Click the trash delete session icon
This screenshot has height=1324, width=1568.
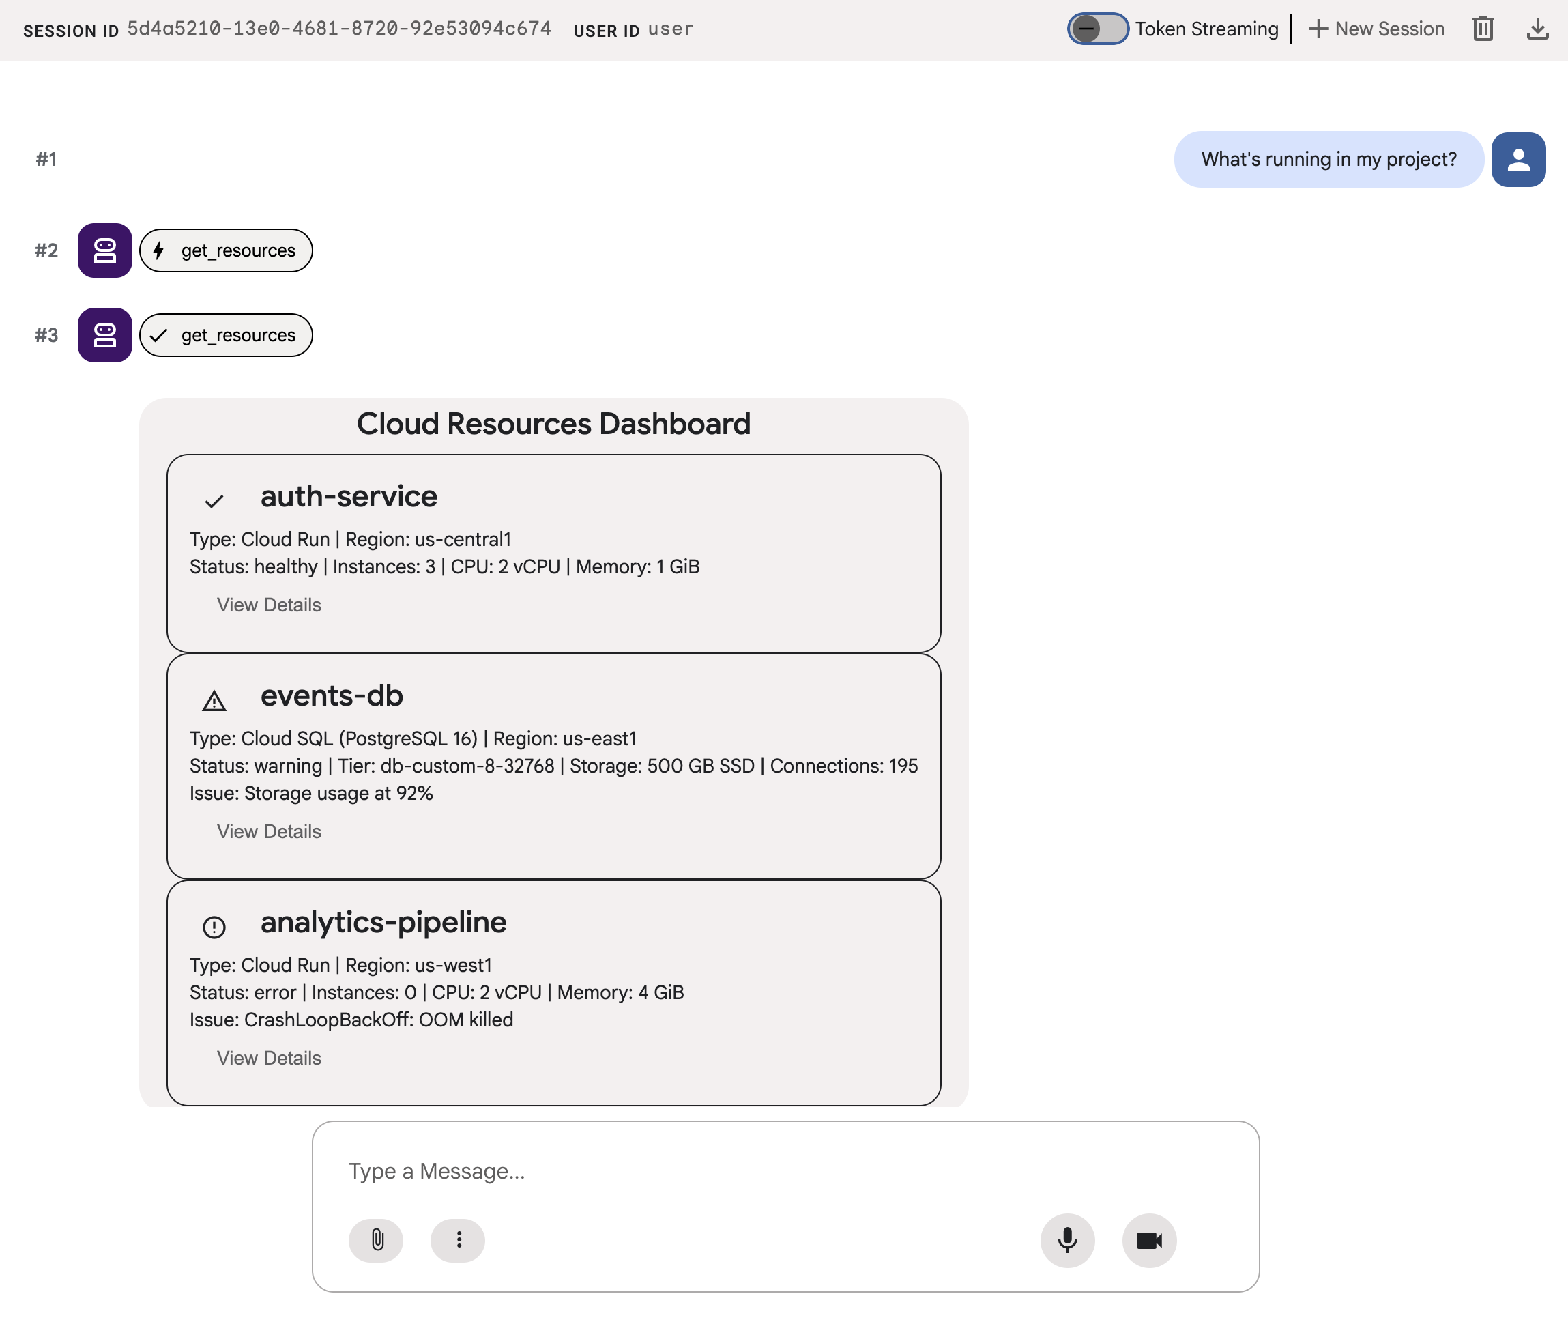(x=1483, y=29)
